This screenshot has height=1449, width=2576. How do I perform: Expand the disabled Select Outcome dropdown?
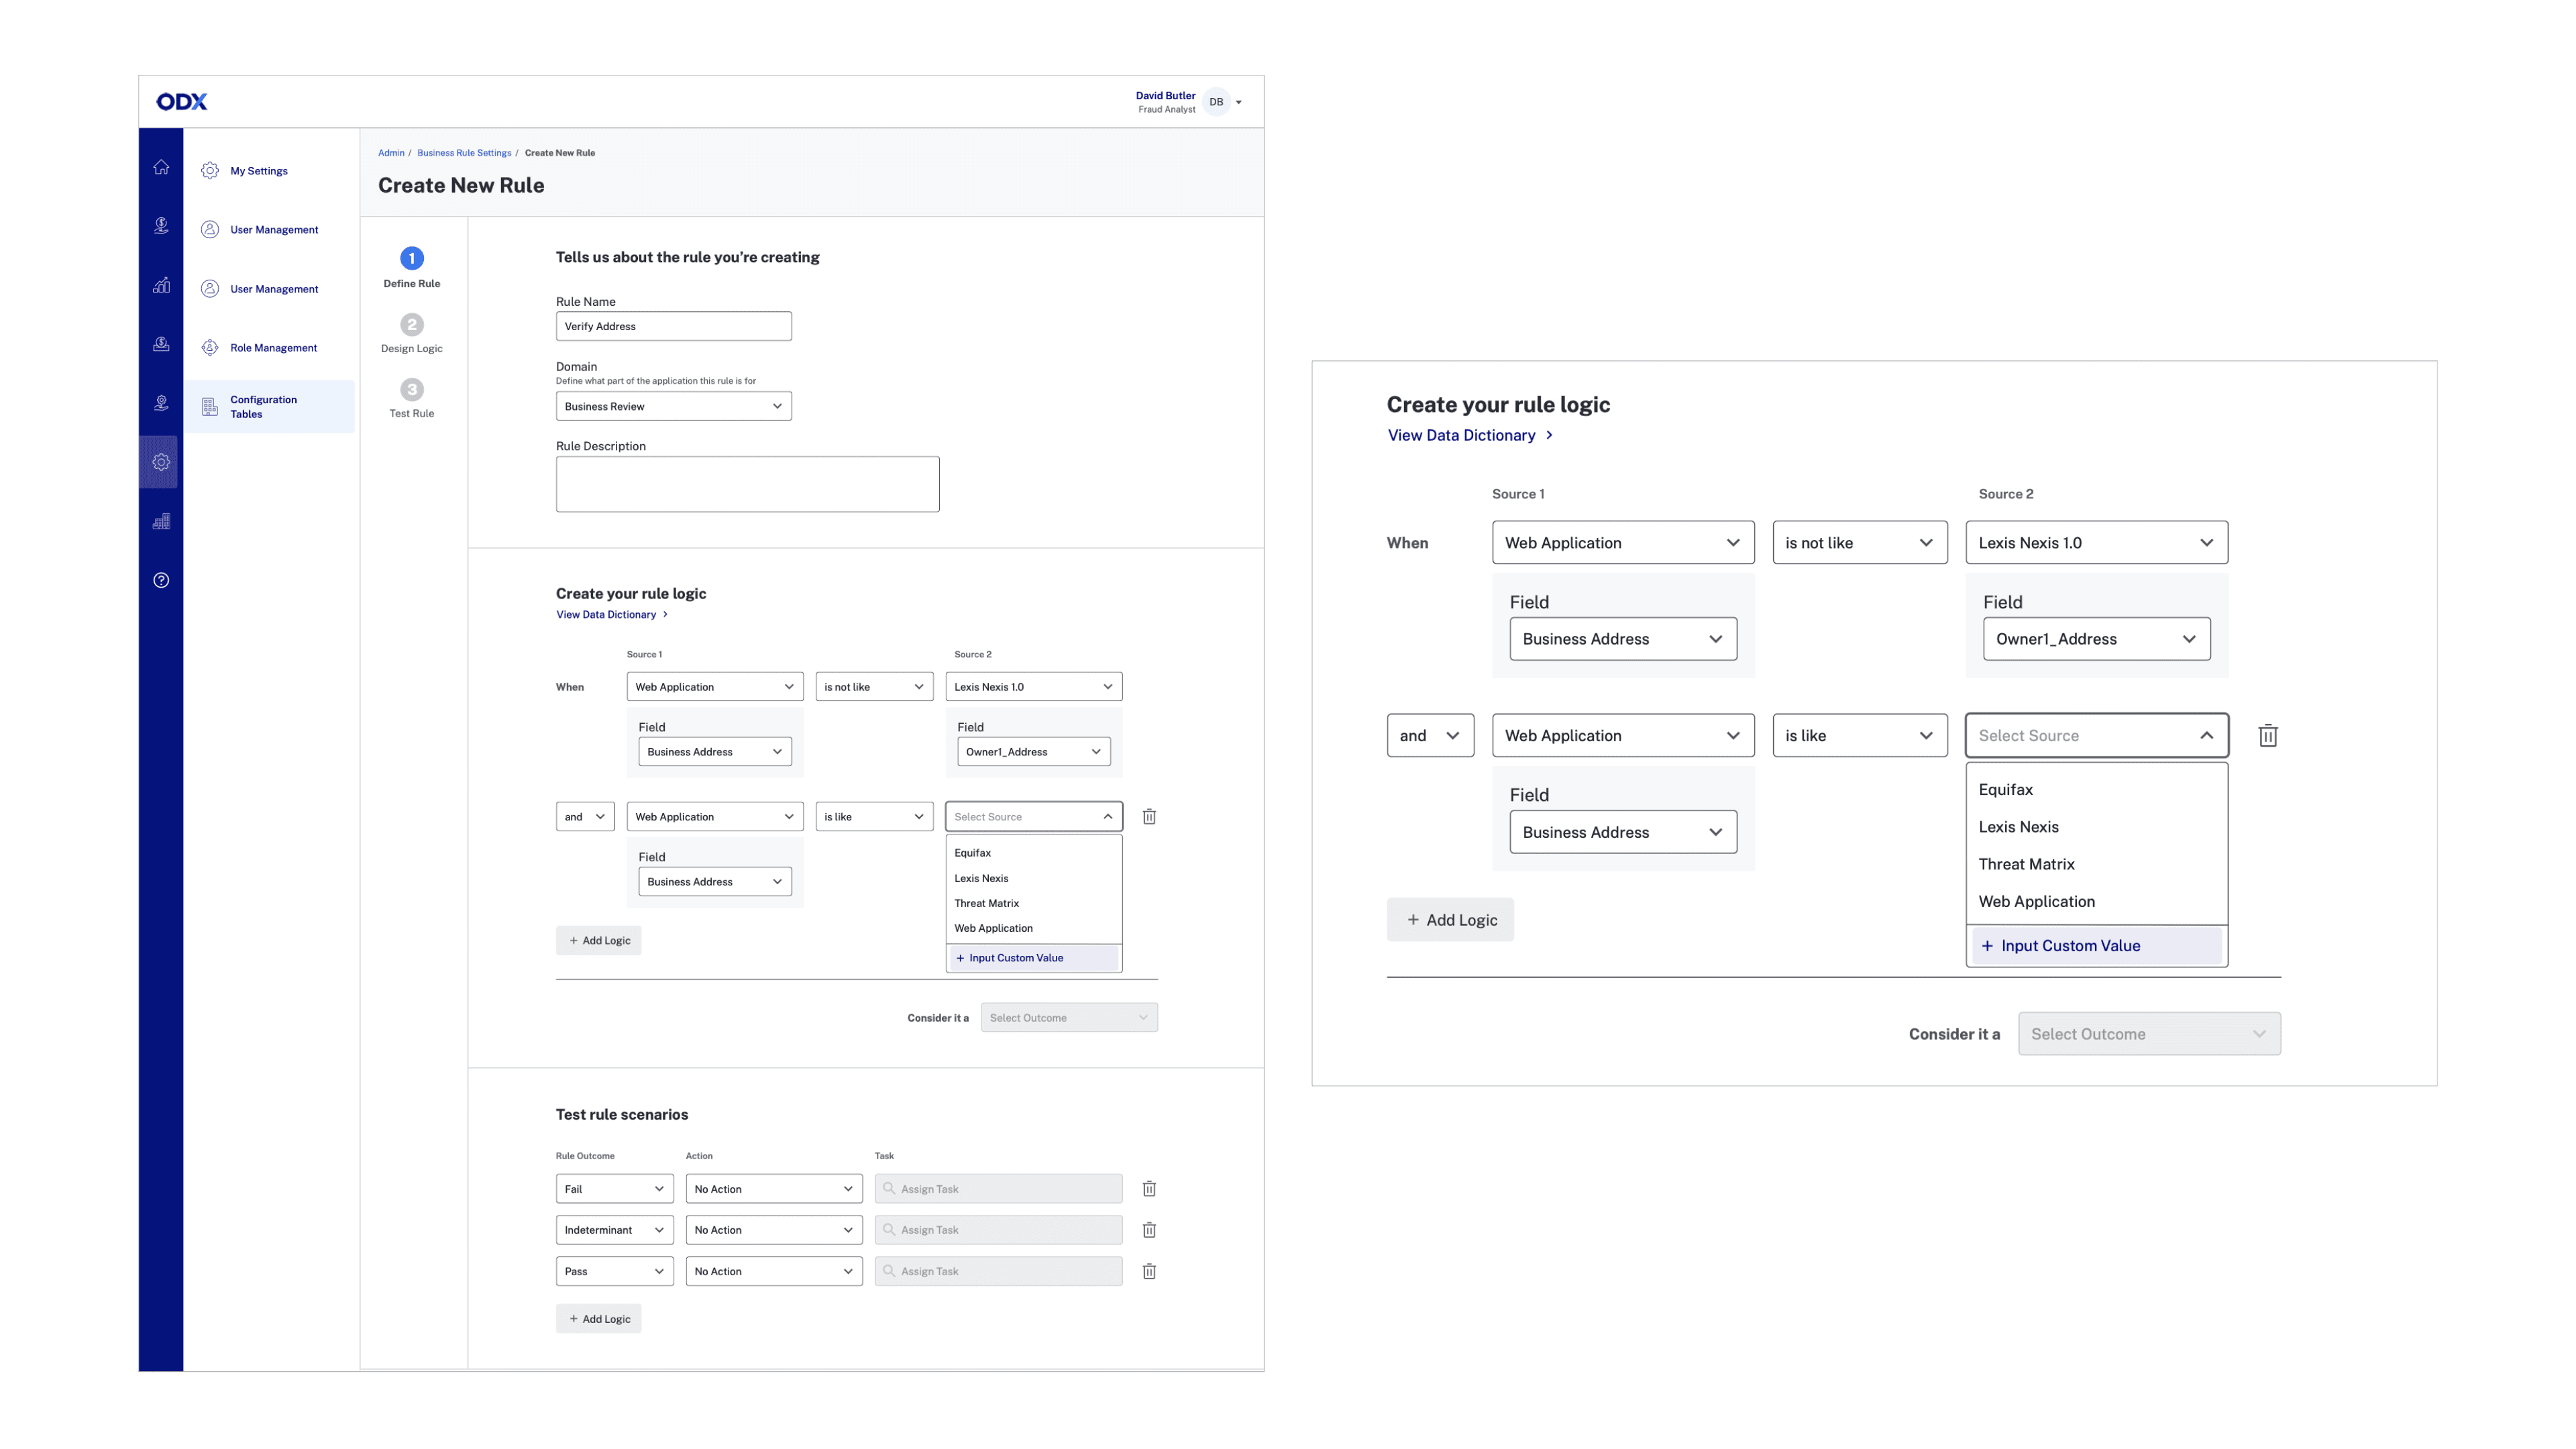pyautogui.click(x=1068, y=1018)
